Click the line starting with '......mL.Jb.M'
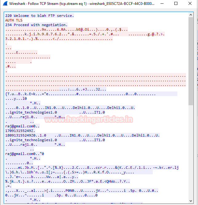The image size is (198, 205). 92,168
